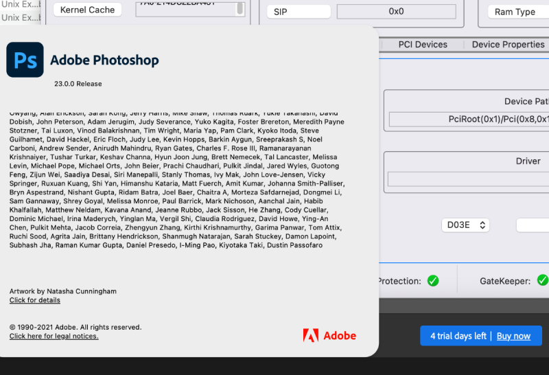Click the Buy now link
Image resolution: width=549 pixels, height=375 pixels.
click(513, 336)
